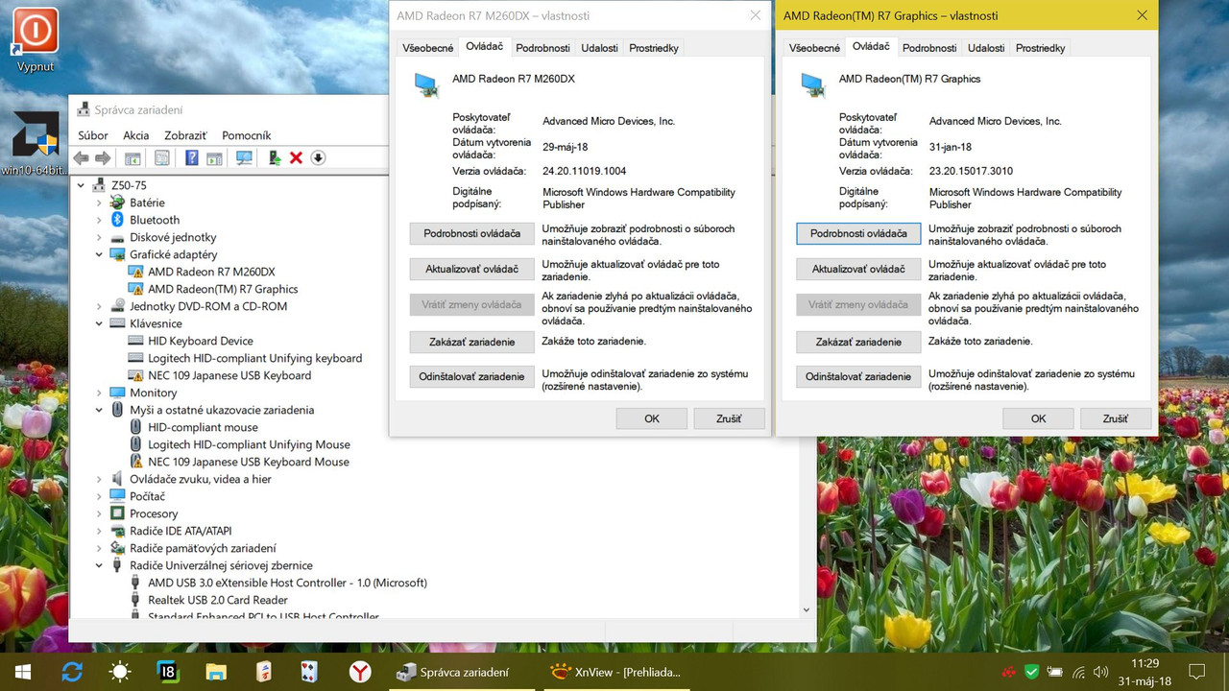Viewport: 1229px width, 691px height.
Task: Click OK in M260DX properties dialog
Action: (652, 418)
